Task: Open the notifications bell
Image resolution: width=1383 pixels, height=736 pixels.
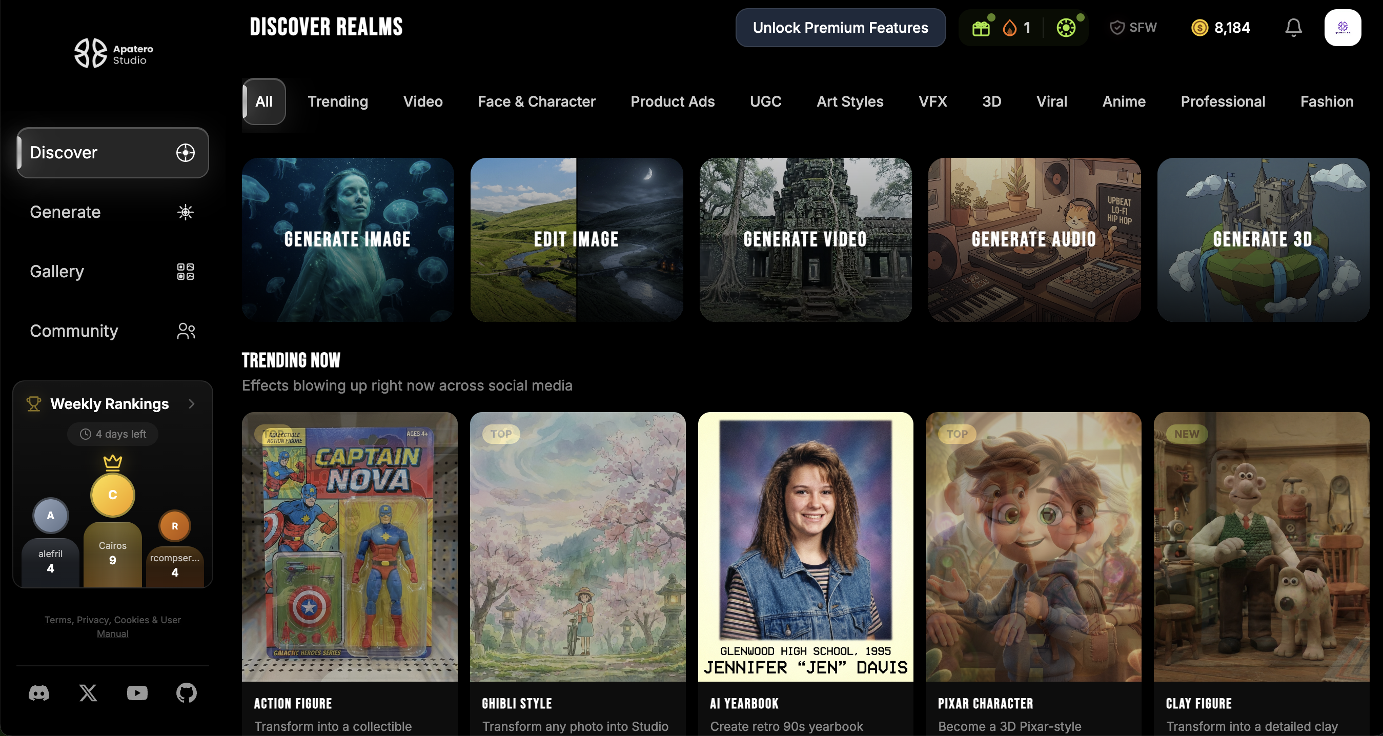Action: point(1293,27)
